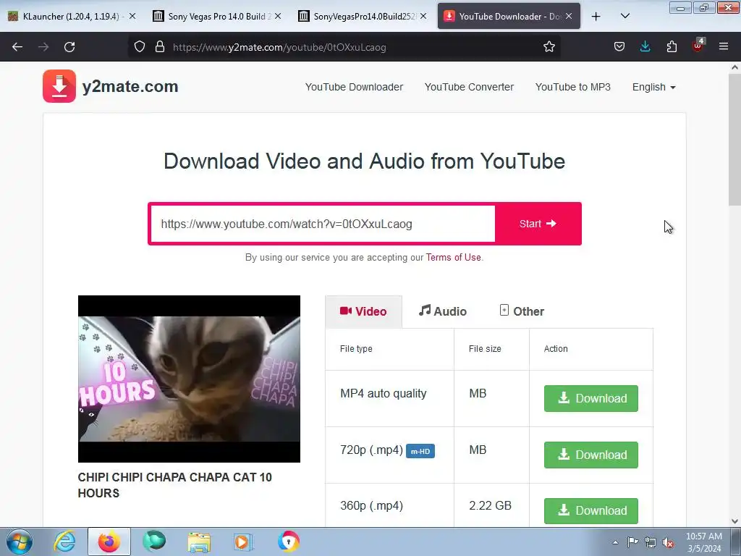741x556 pixels.
Task: Click the File type column header
Action: (356, 348)
